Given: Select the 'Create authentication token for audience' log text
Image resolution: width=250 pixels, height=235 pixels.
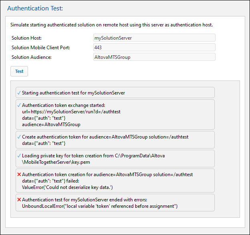Looking at the screenshot, I should pyautogui.click(x=105, y=137).
